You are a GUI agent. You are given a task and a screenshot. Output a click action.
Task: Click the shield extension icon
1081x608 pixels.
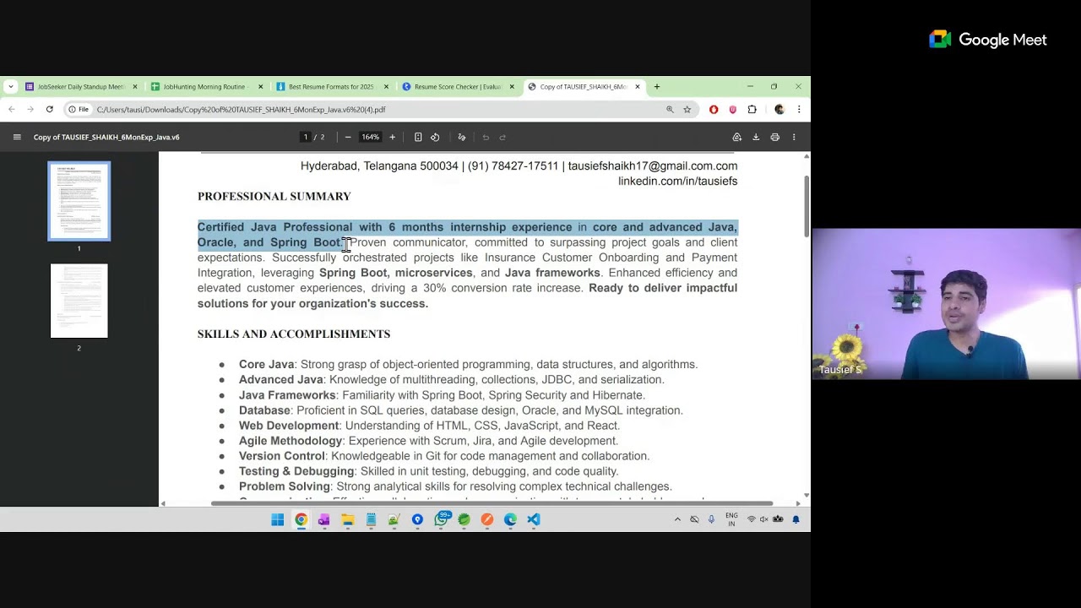(x=732, y=109)
